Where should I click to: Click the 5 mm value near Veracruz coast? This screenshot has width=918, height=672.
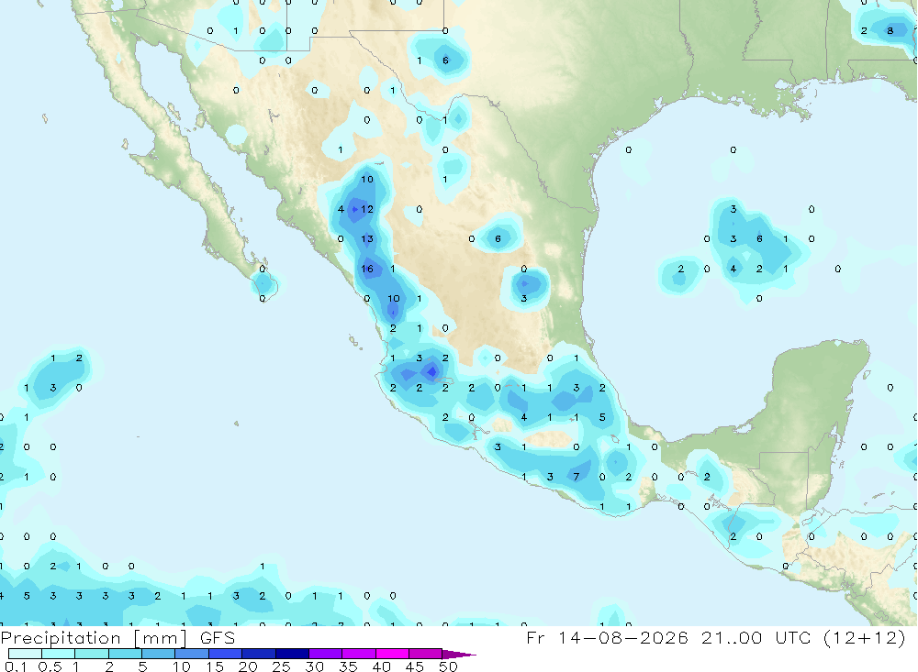tap(602, 417)
